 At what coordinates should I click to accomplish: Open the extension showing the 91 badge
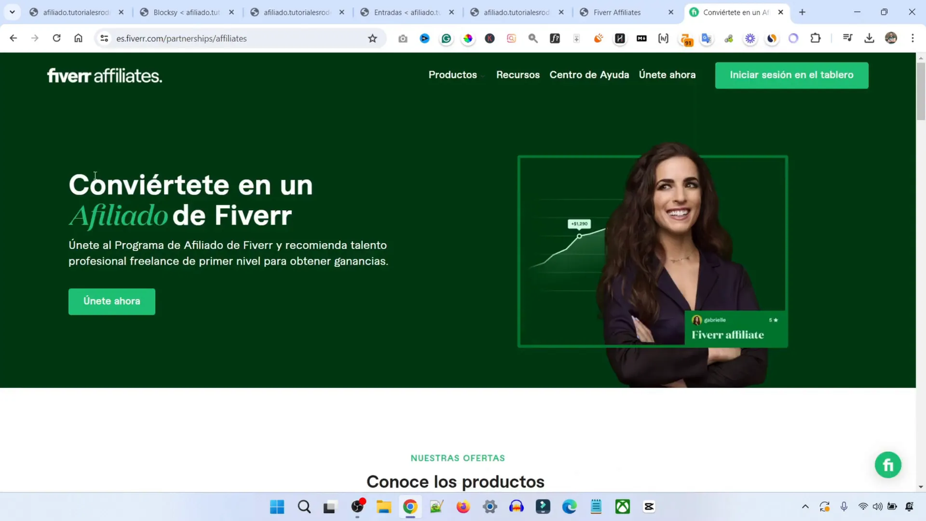[x=686, y=38]
